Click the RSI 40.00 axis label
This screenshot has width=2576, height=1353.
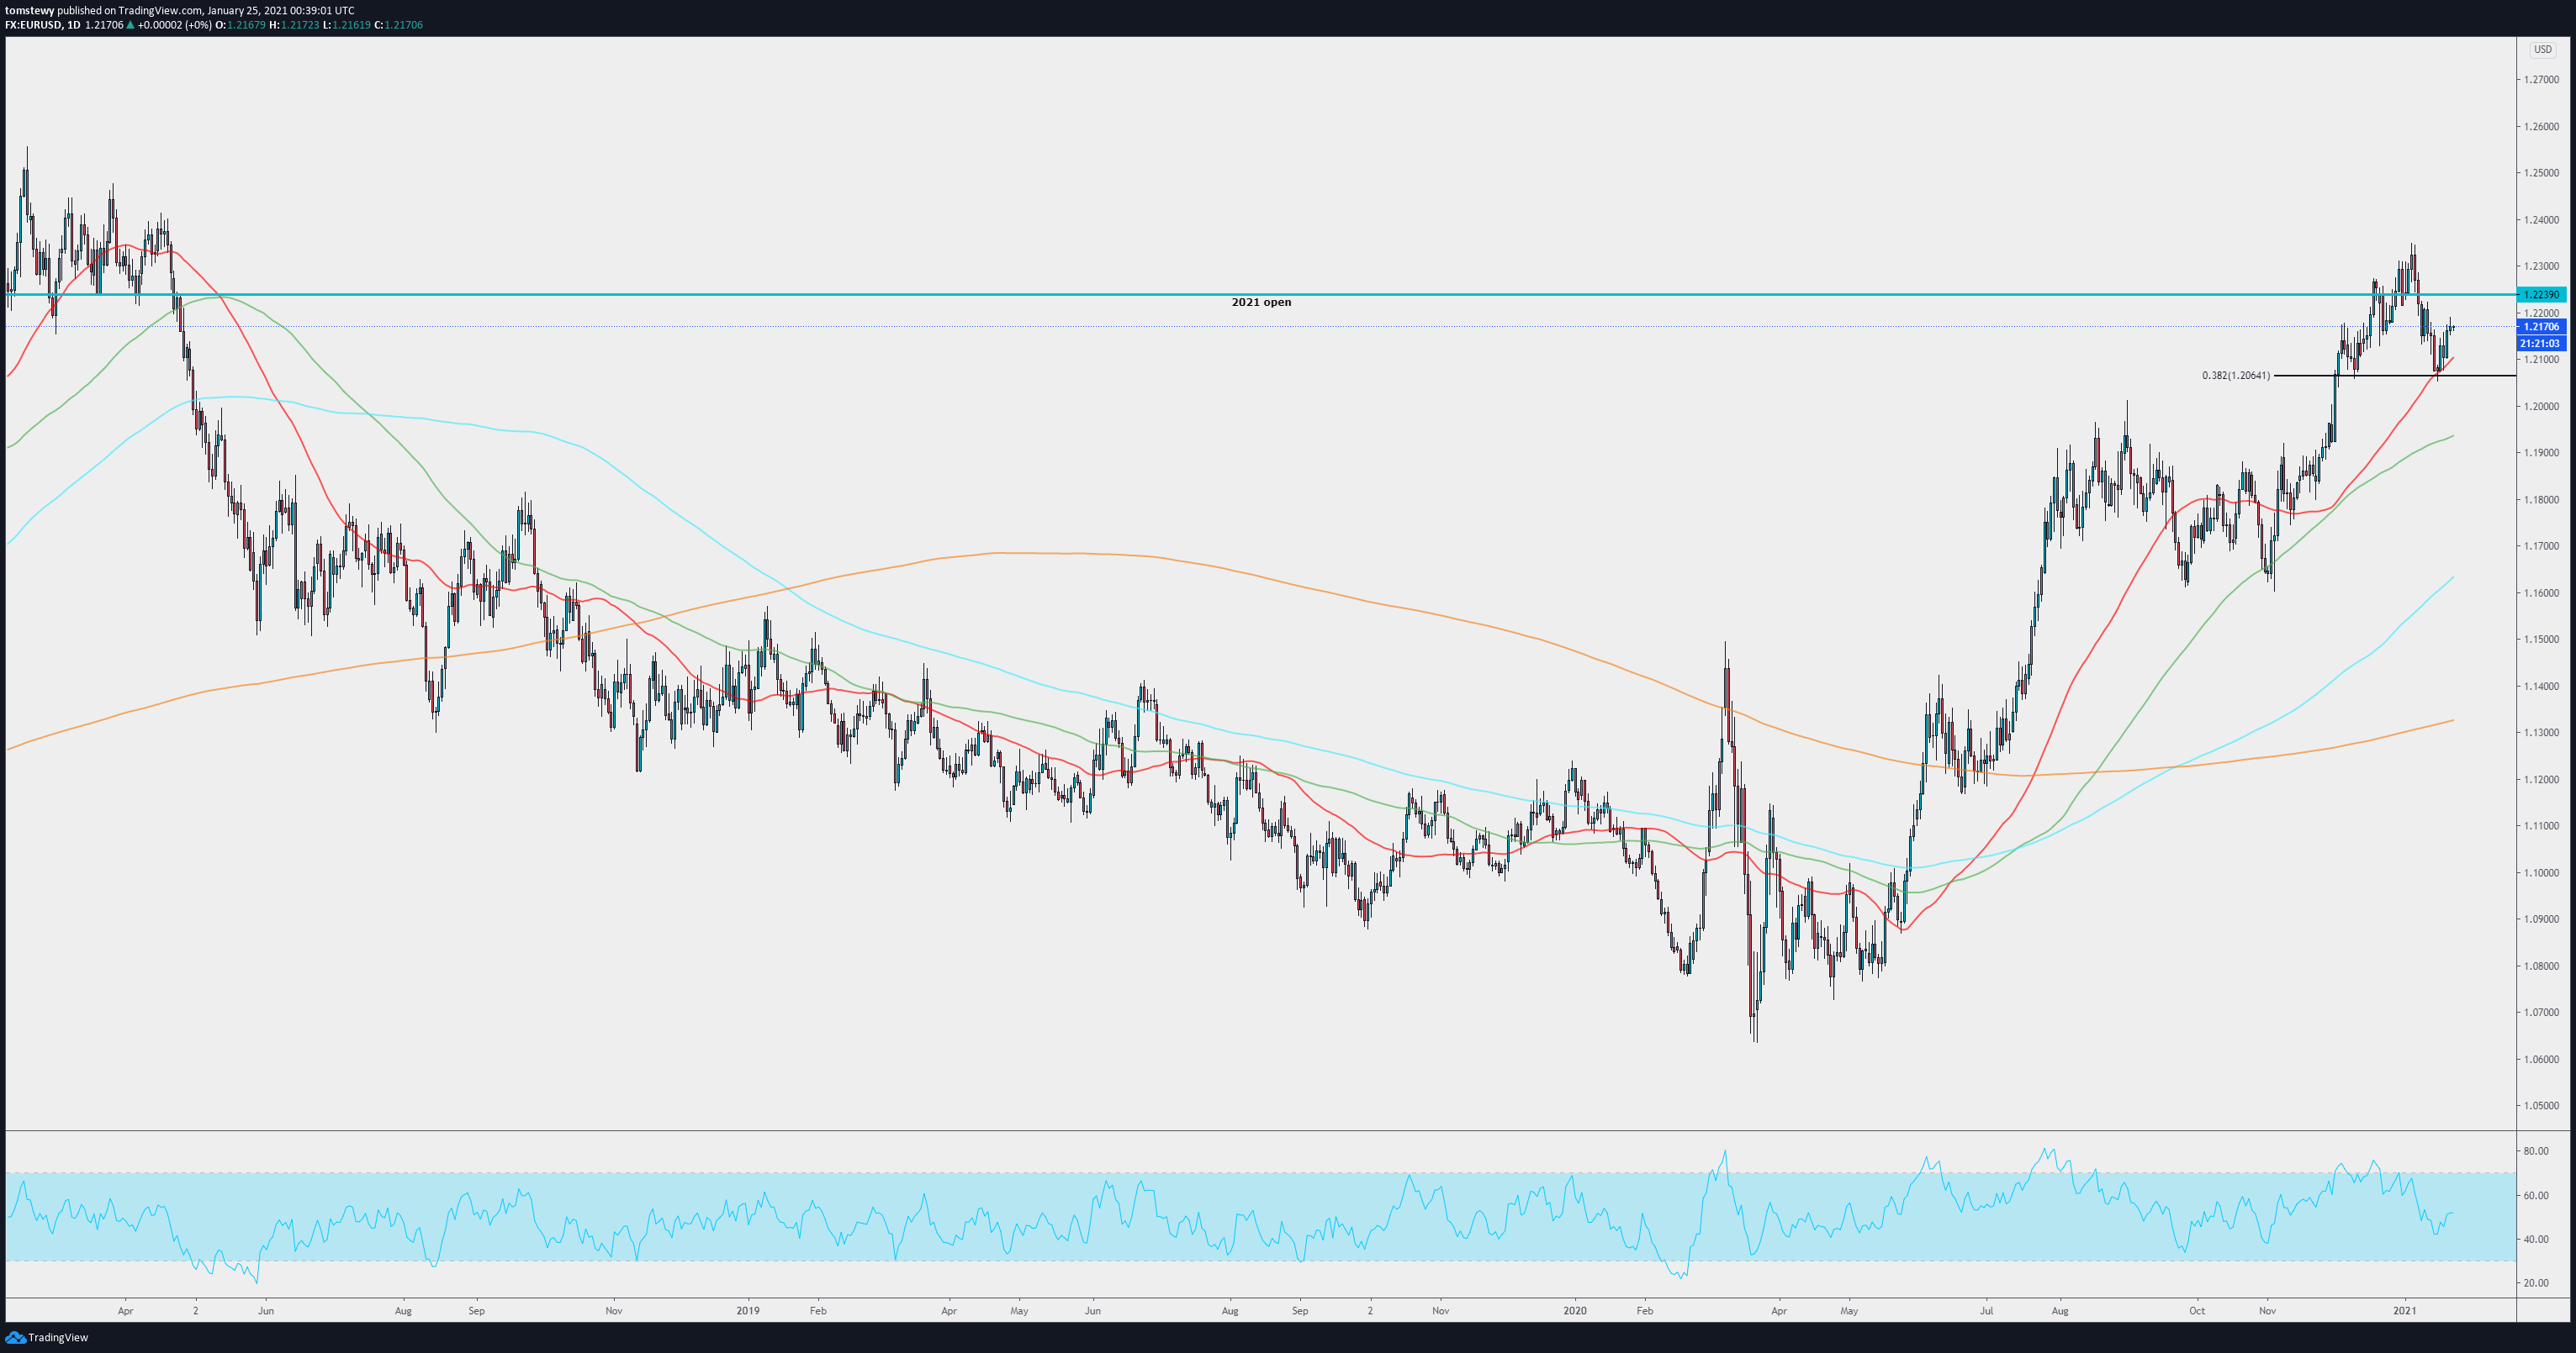2536,1239
